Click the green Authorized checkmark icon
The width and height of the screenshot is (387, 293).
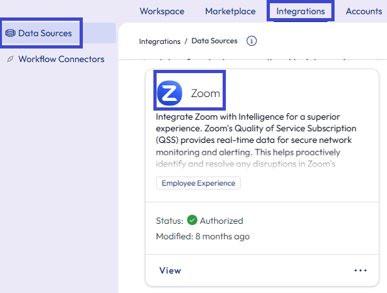192,220
